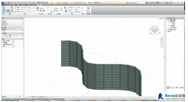This screenshot has height=102, width=188.
Task: Expand the Elevations node in project browser
Action: [169, 28]
